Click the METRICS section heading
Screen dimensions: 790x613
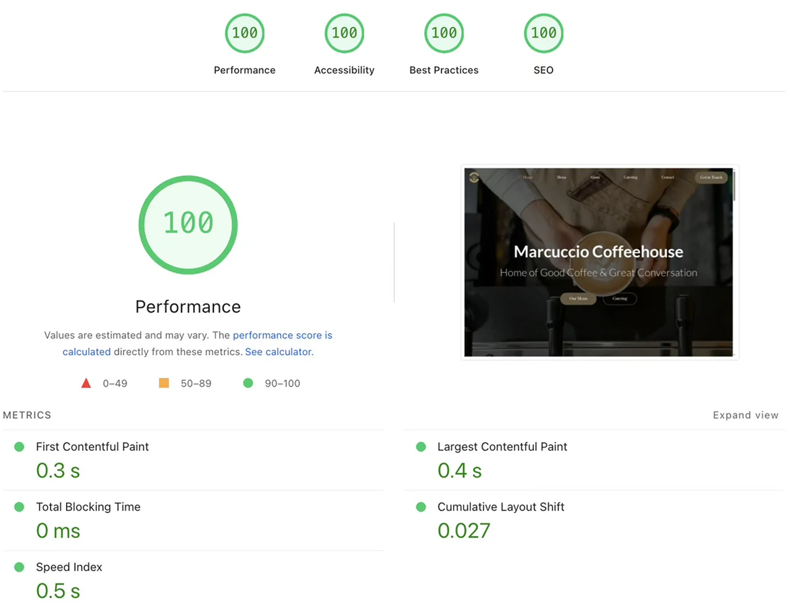pyautogui.click(x=27, y=415)
